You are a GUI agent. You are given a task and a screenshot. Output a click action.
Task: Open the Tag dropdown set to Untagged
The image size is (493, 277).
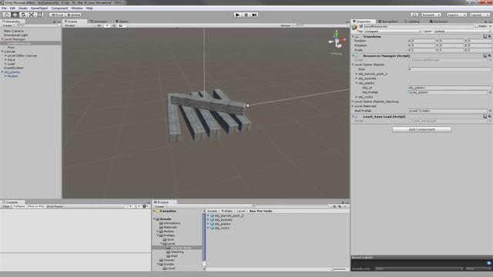click(x=392, y=32)
